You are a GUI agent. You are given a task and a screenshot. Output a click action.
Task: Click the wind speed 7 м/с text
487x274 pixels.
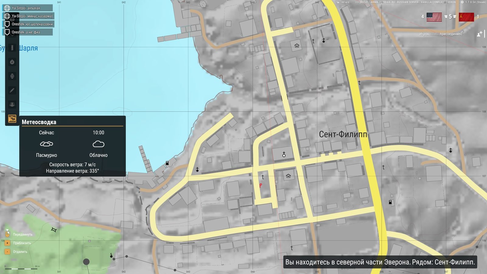[72, 164]
